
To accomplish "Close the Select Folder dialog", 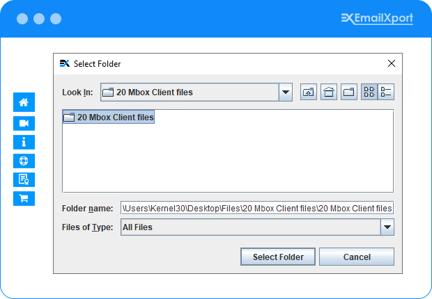I will 392,63.
